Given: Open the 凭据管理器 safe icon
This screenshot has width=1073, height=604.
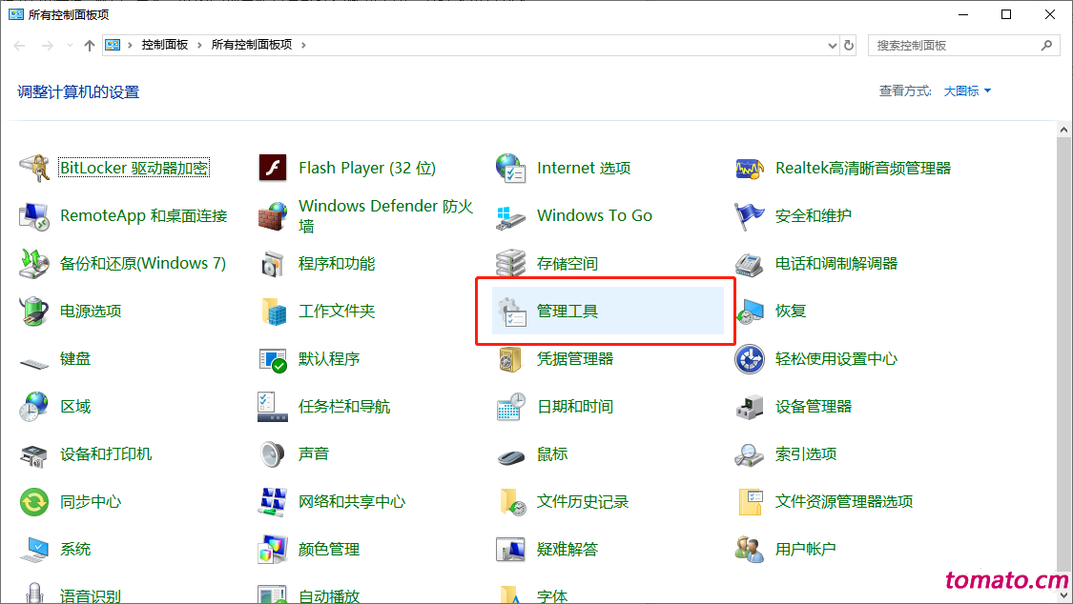Looking at the screenshot, I should [x=510, y=359].
